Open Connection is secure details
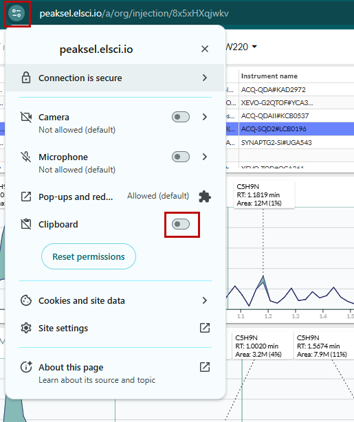The width and height of the screenshot is (354, 422). [115, 78]
